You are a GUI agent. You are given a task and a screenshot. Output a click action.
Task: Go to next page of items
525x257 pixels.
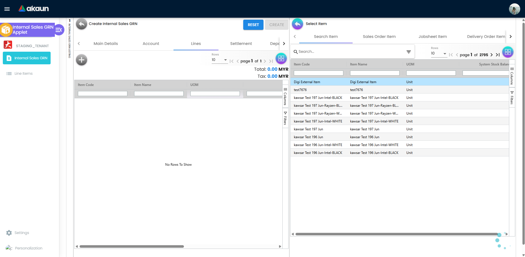tap(492, 55)
